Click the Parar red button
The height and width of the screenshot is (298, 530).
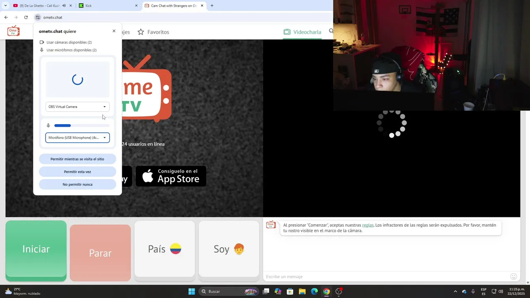click(x=100, y=253)
